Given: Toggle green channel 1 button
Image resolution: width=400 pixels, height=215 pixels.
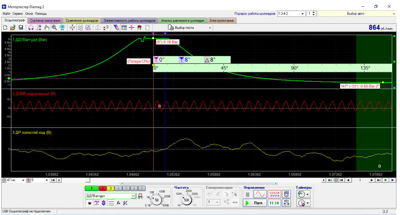Looking at the screenshot, I should (91, 188).
